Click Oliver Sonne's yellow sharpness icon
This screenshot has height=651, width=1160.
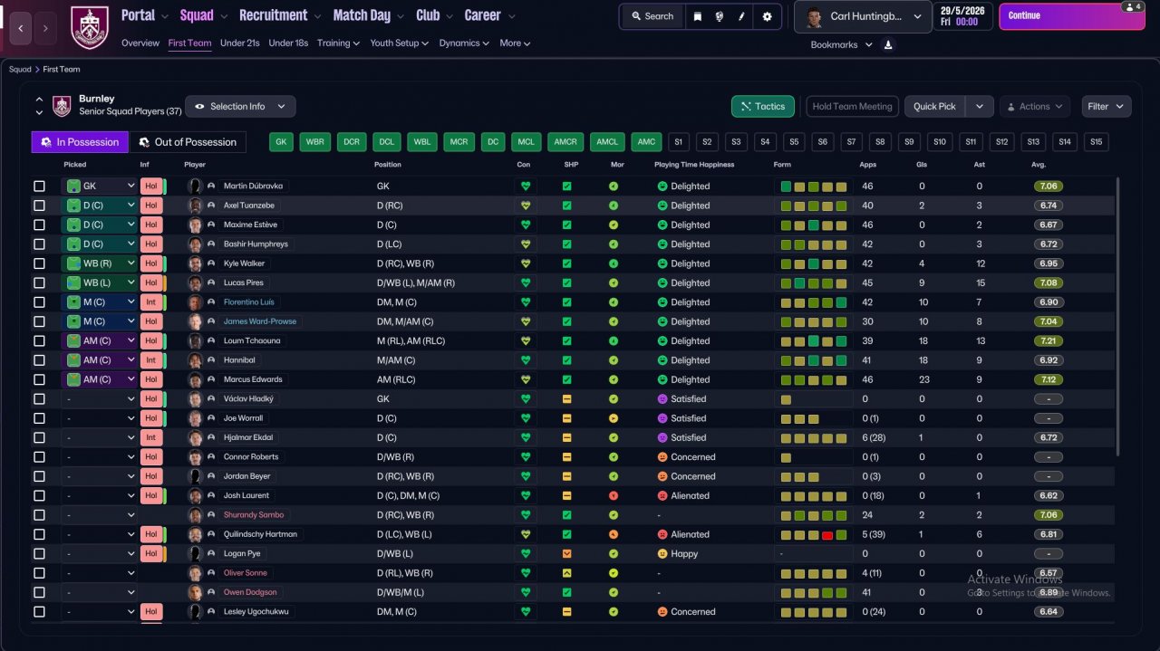click(566, 573)
